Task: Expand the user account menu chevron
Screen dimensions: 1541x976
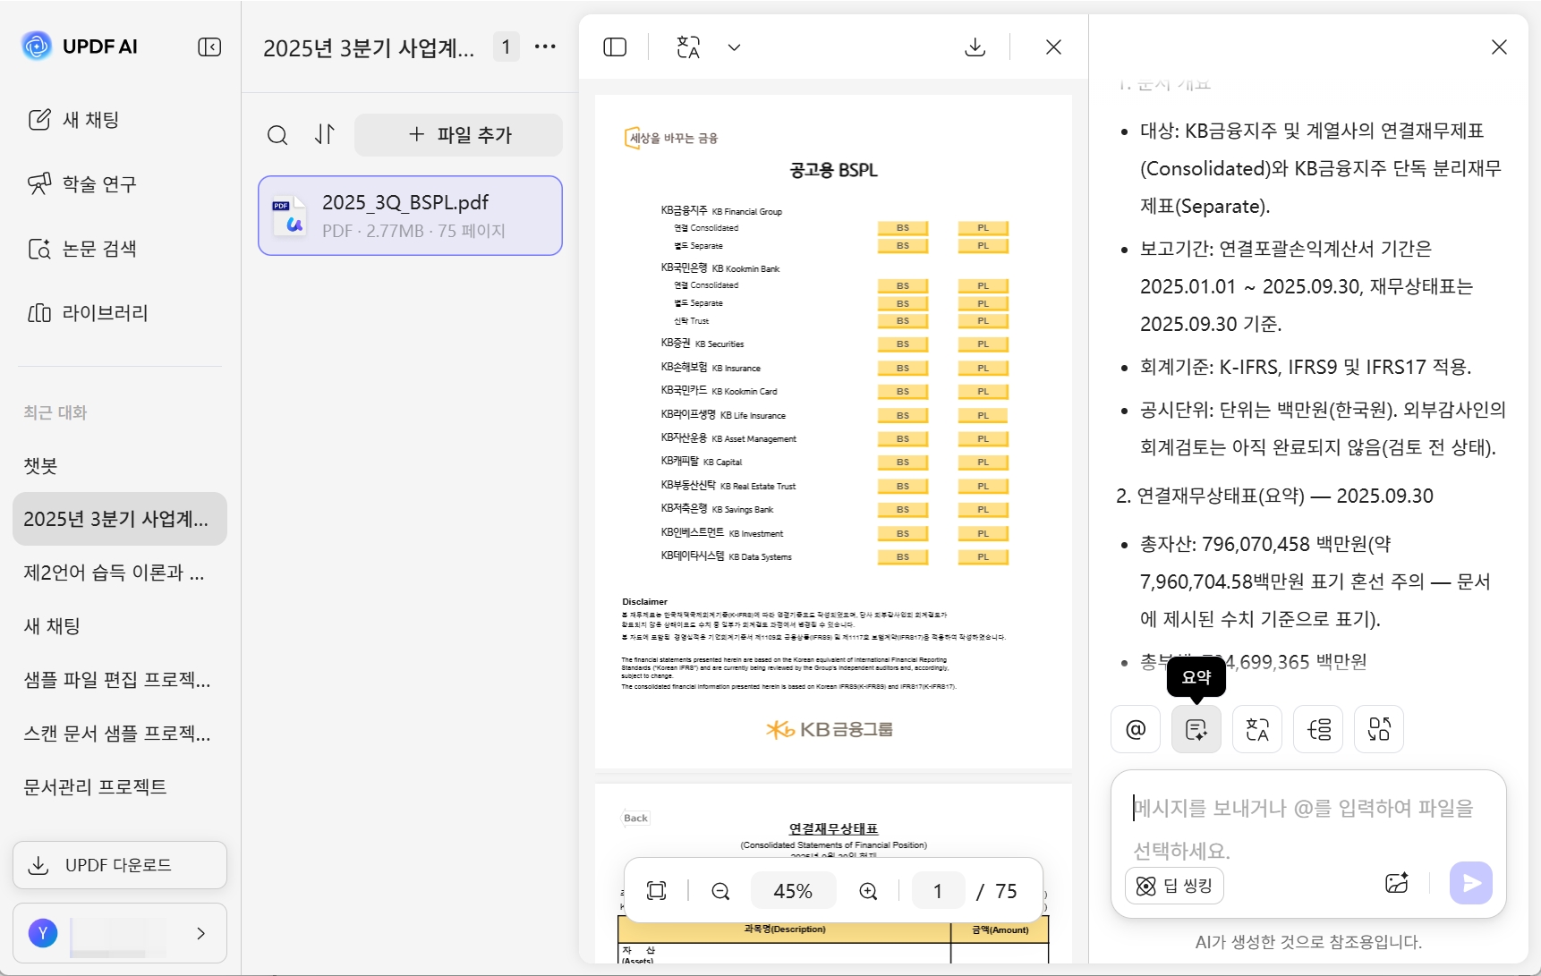Action: [200, 933]
